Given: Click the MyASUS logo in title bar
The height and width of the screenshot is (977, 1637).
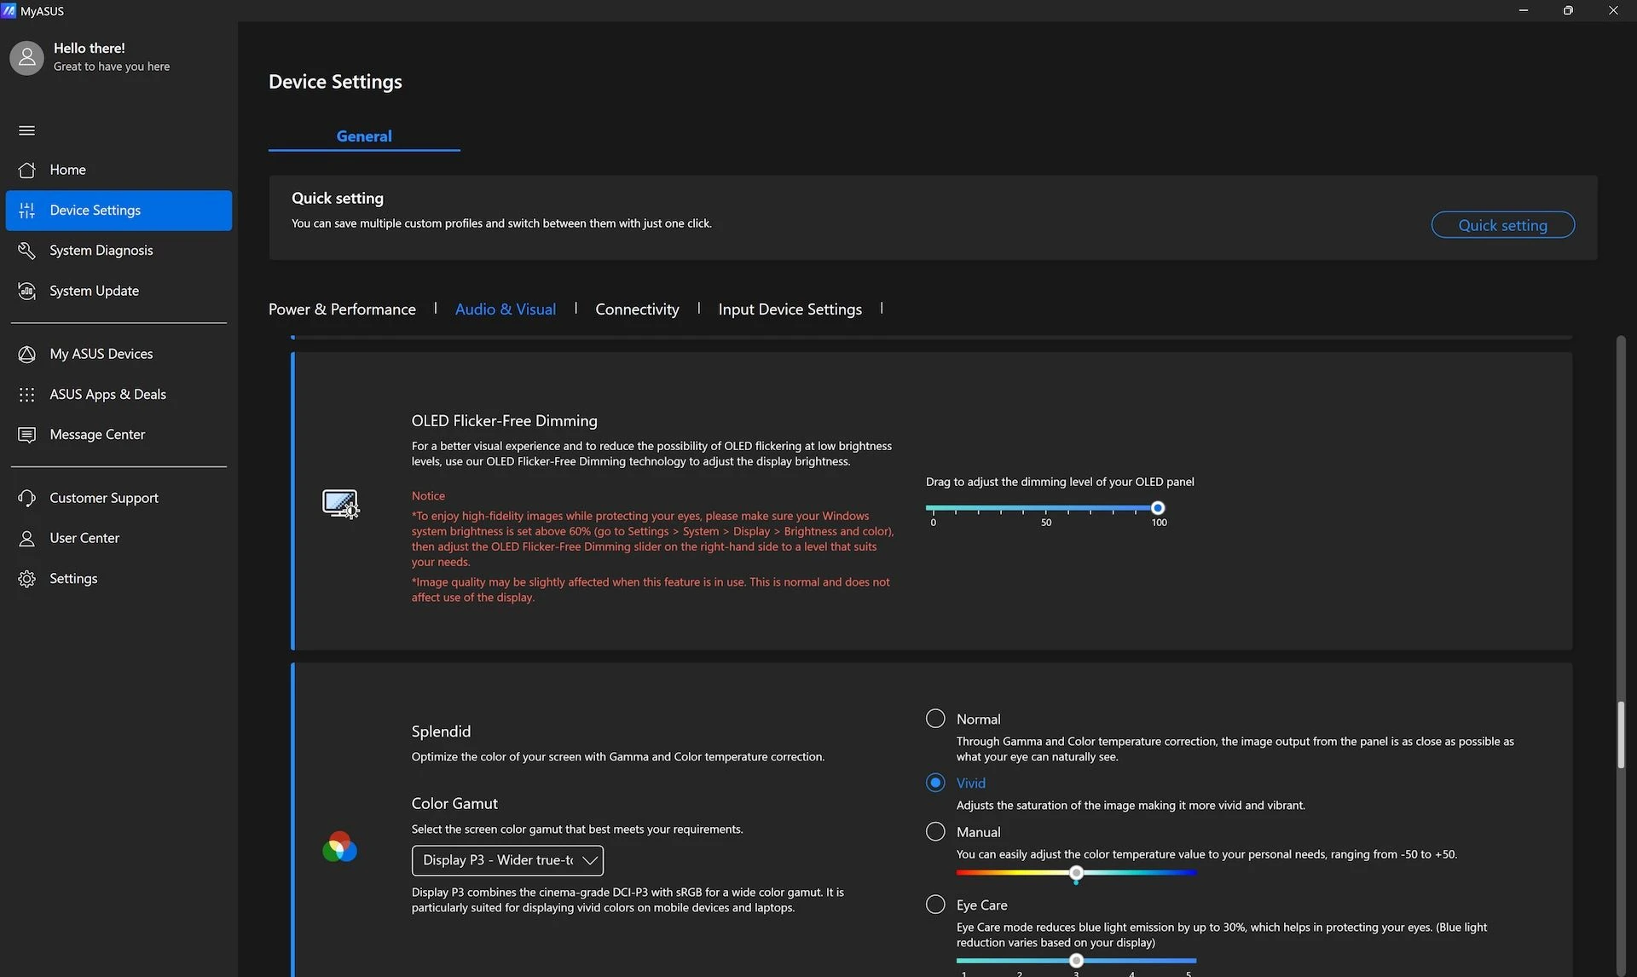Looking at the screenshot, I should click(x=9, y=10).
